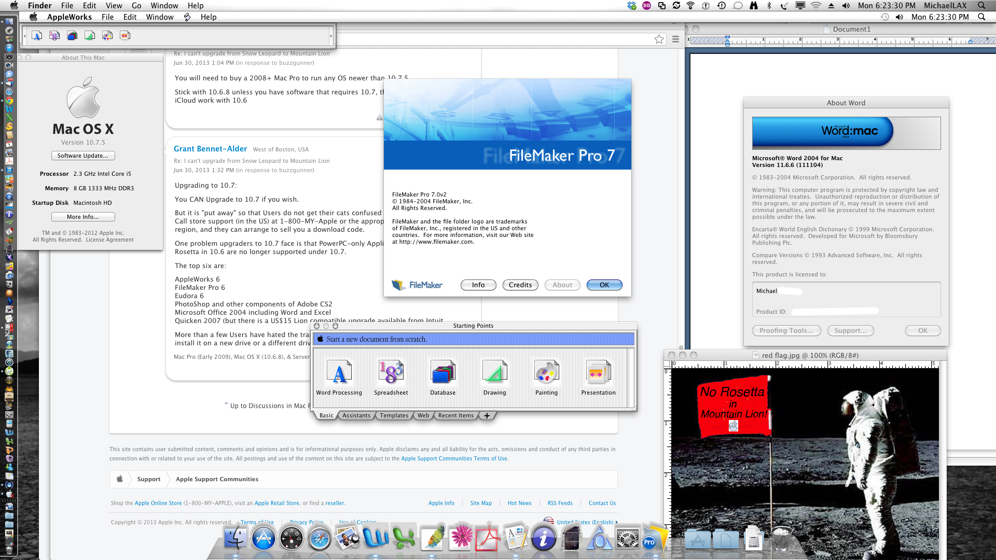Open Safari from the Dock
The width and height of the screenshot is (996, 560).
(x=319, y=539)
